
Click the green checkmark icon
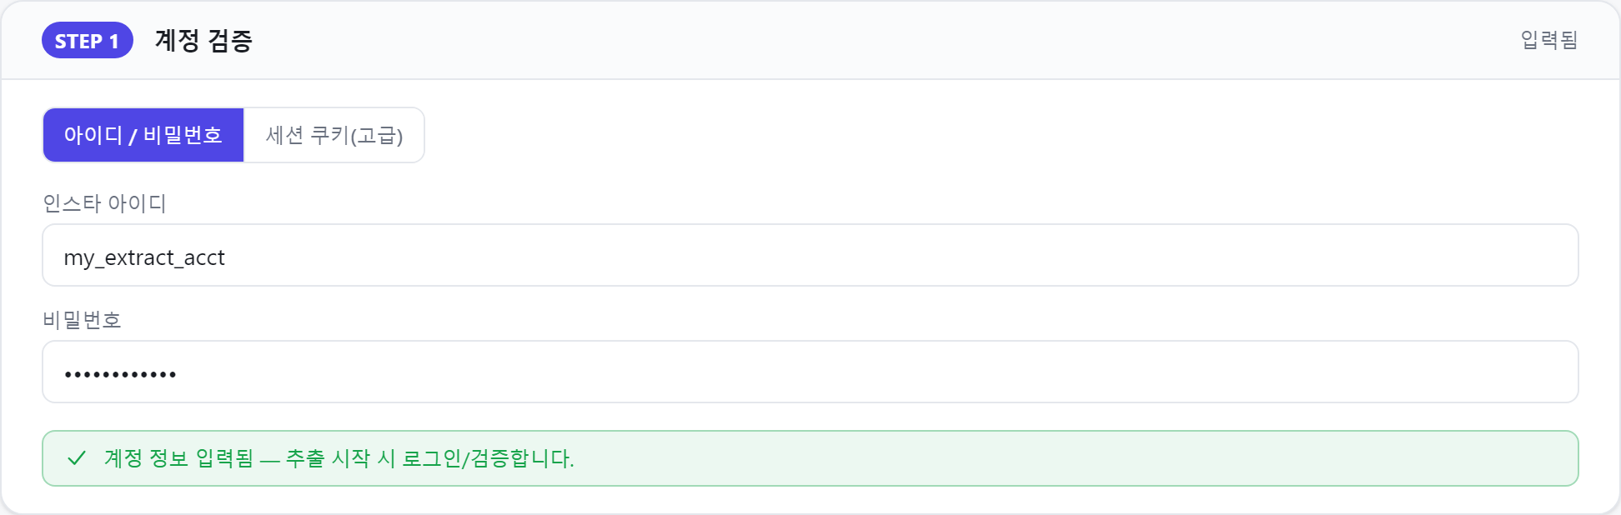77,458
